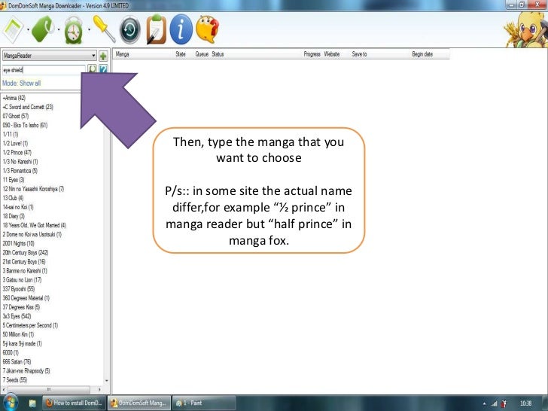Click the Progress column header
This screenshot has width=548, height=411.
point(312,54)
